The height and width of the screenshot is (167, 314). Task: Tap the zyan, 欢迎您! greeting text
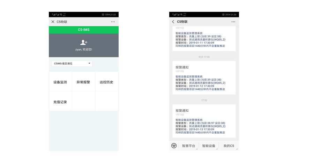pyautogui.click(x=84, y=49)
